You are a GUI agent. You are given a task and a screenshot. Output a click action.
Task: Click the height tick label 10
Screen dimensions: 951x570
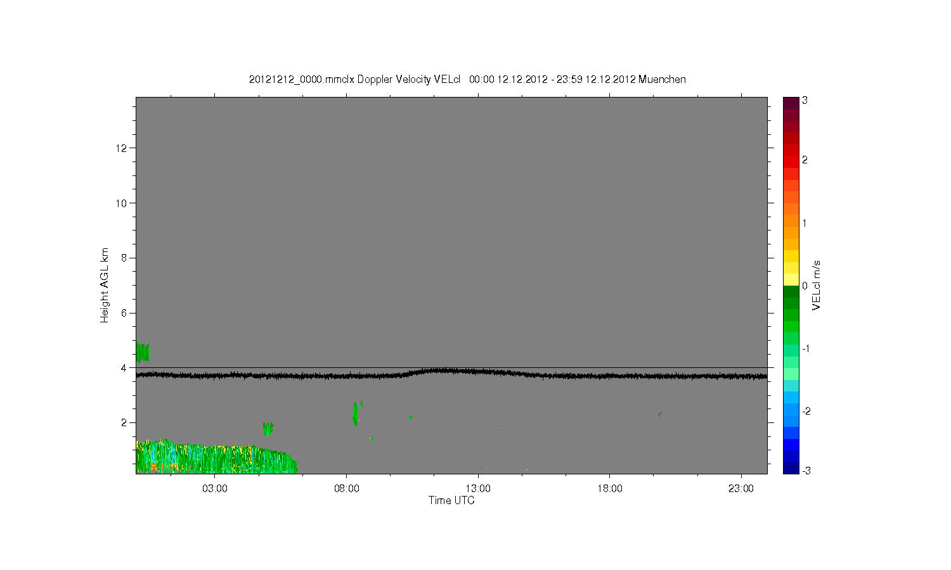122,203
